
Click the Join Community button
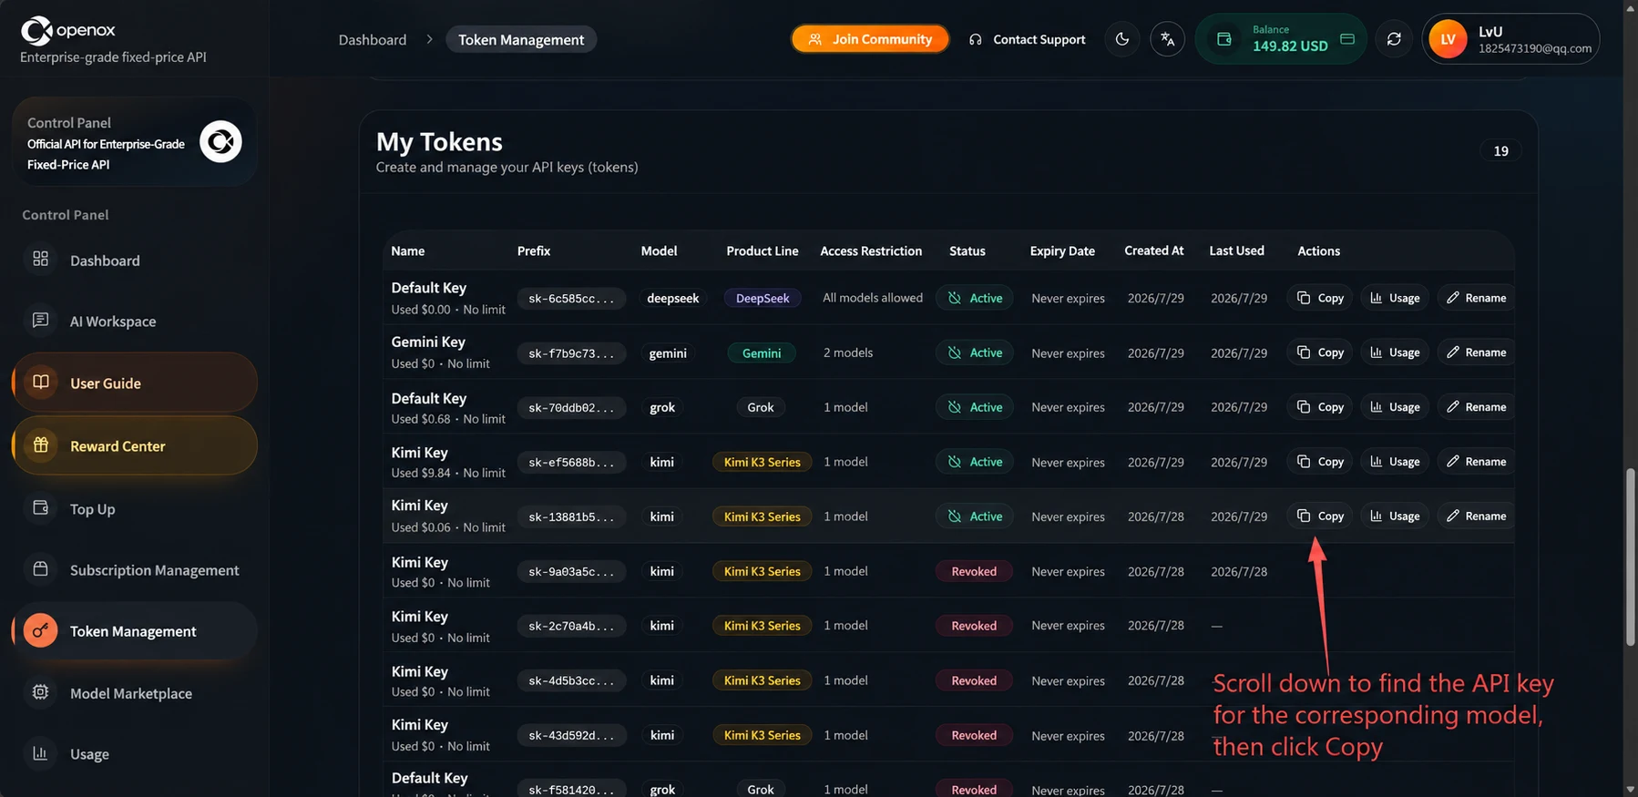click(x=870, y=39)
